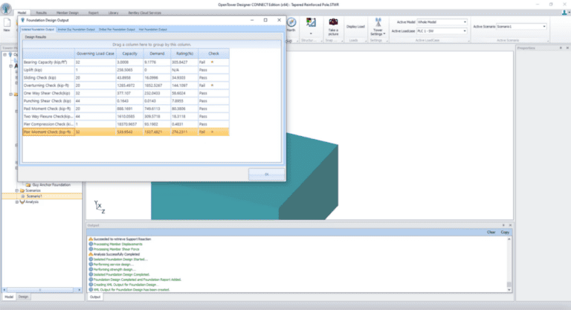Image resolution: width=571 pixels, height=310 pixels.
Task: Expand Structure group dropdown arrow in ribbon
Action: [x=311, y=33]
